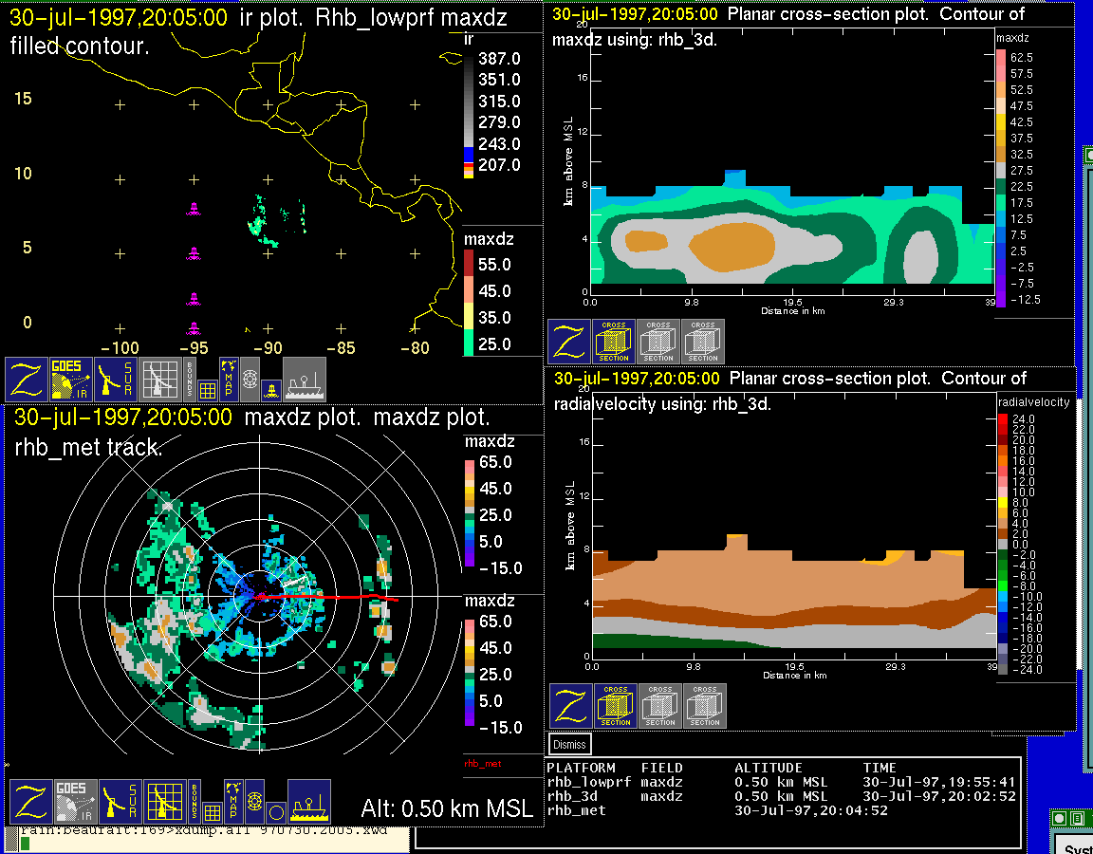Click the Z icon in upper cross-section window
This screenshot has height=854, width=1093.
point(569,341)
